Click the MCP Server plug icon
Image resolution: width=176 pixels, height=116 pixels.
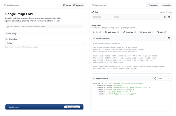106,32
